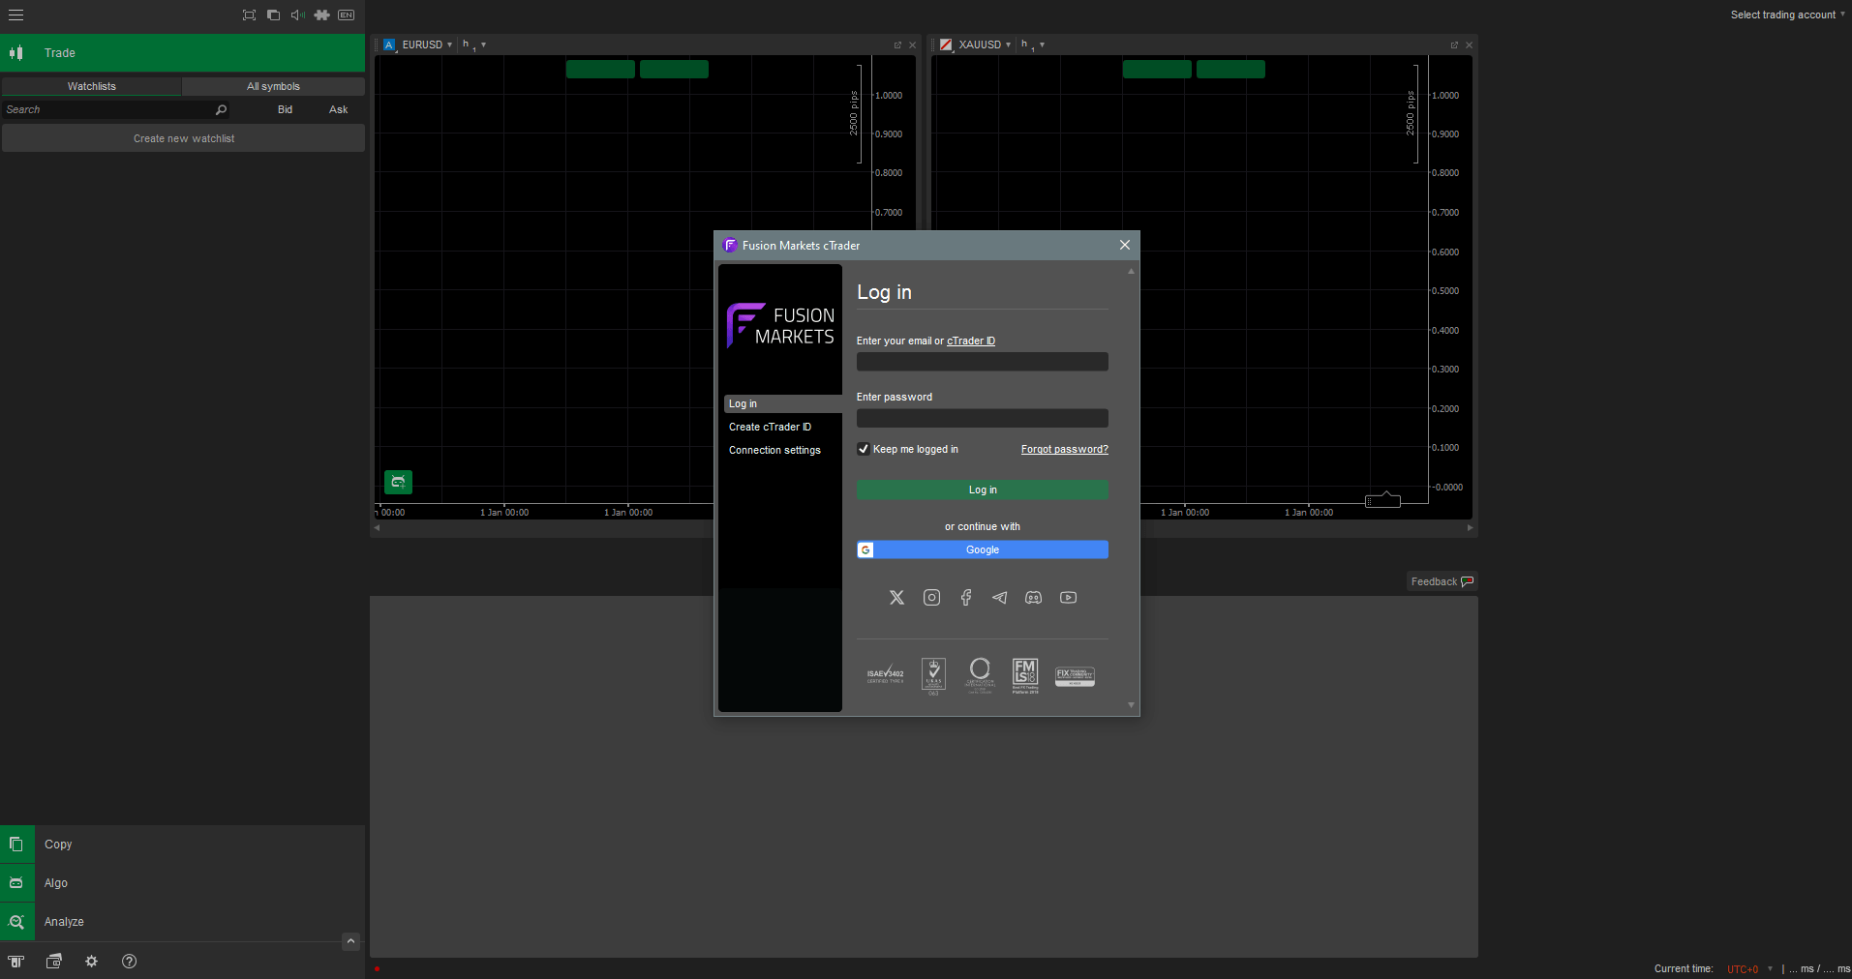Click the search magnifier in watchlist
The height and width of the screenshot is (979, 1852).
[x=221, y=109]
